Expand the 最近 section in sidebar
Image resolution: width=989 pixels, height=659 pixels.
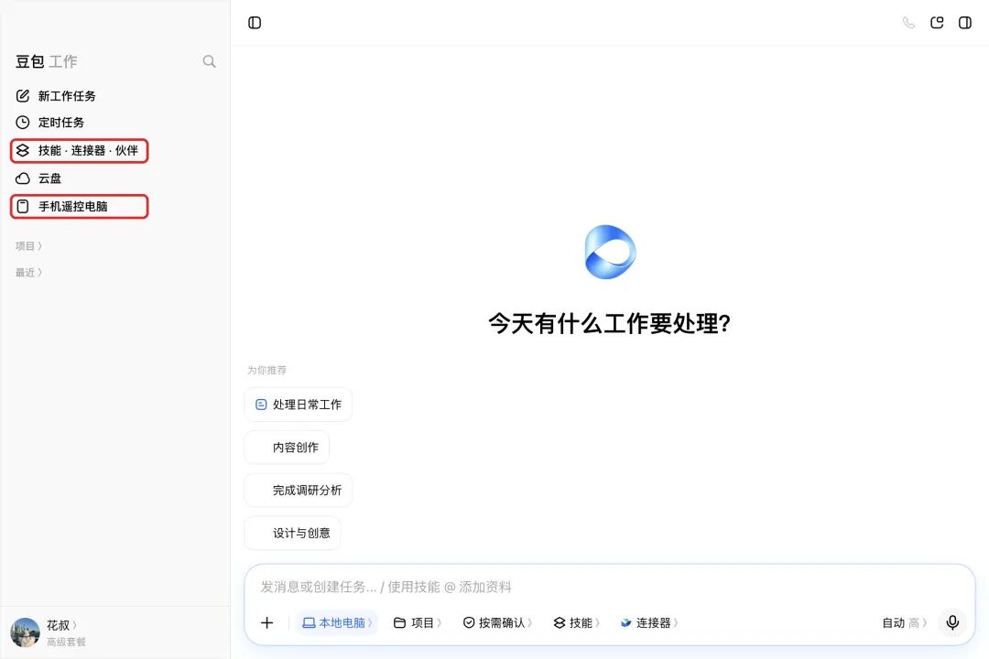point(28,273)
